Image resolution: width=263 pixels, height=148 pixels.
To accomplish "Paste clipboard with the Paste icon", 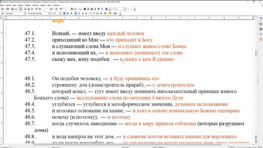I will (x=51, y=9).
